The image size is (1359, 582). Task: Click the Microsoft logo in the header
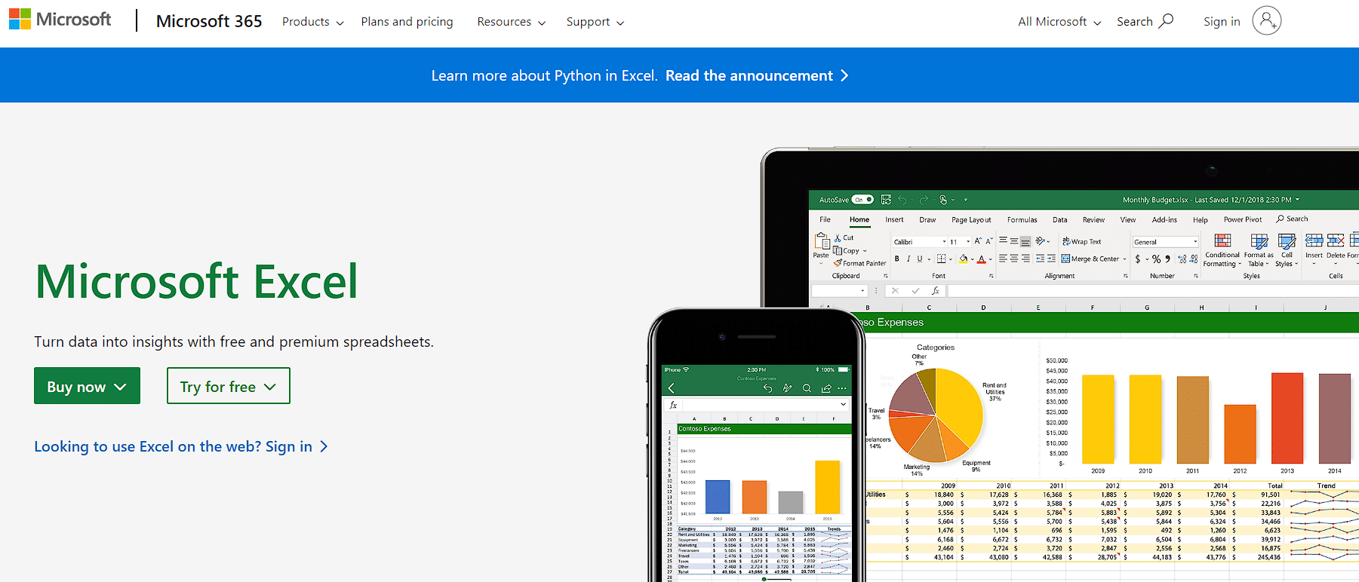click(60, 20)
